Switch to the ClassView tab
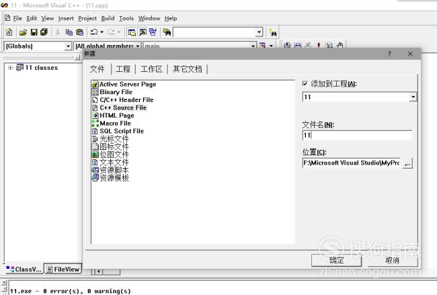This screenshot has width=437, height=295. [x=24, y=269]
